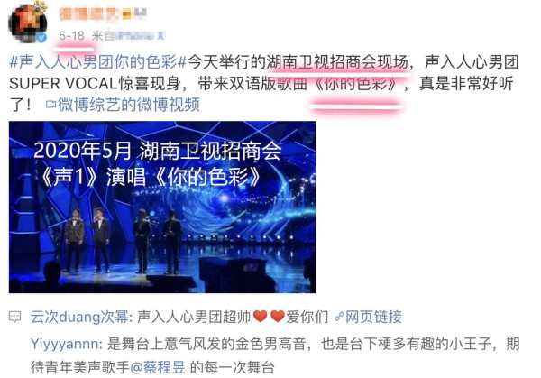The height and width of the screenshot is (378, 541).
Task: Click the blurred posting device source
Action: (140, 35)
